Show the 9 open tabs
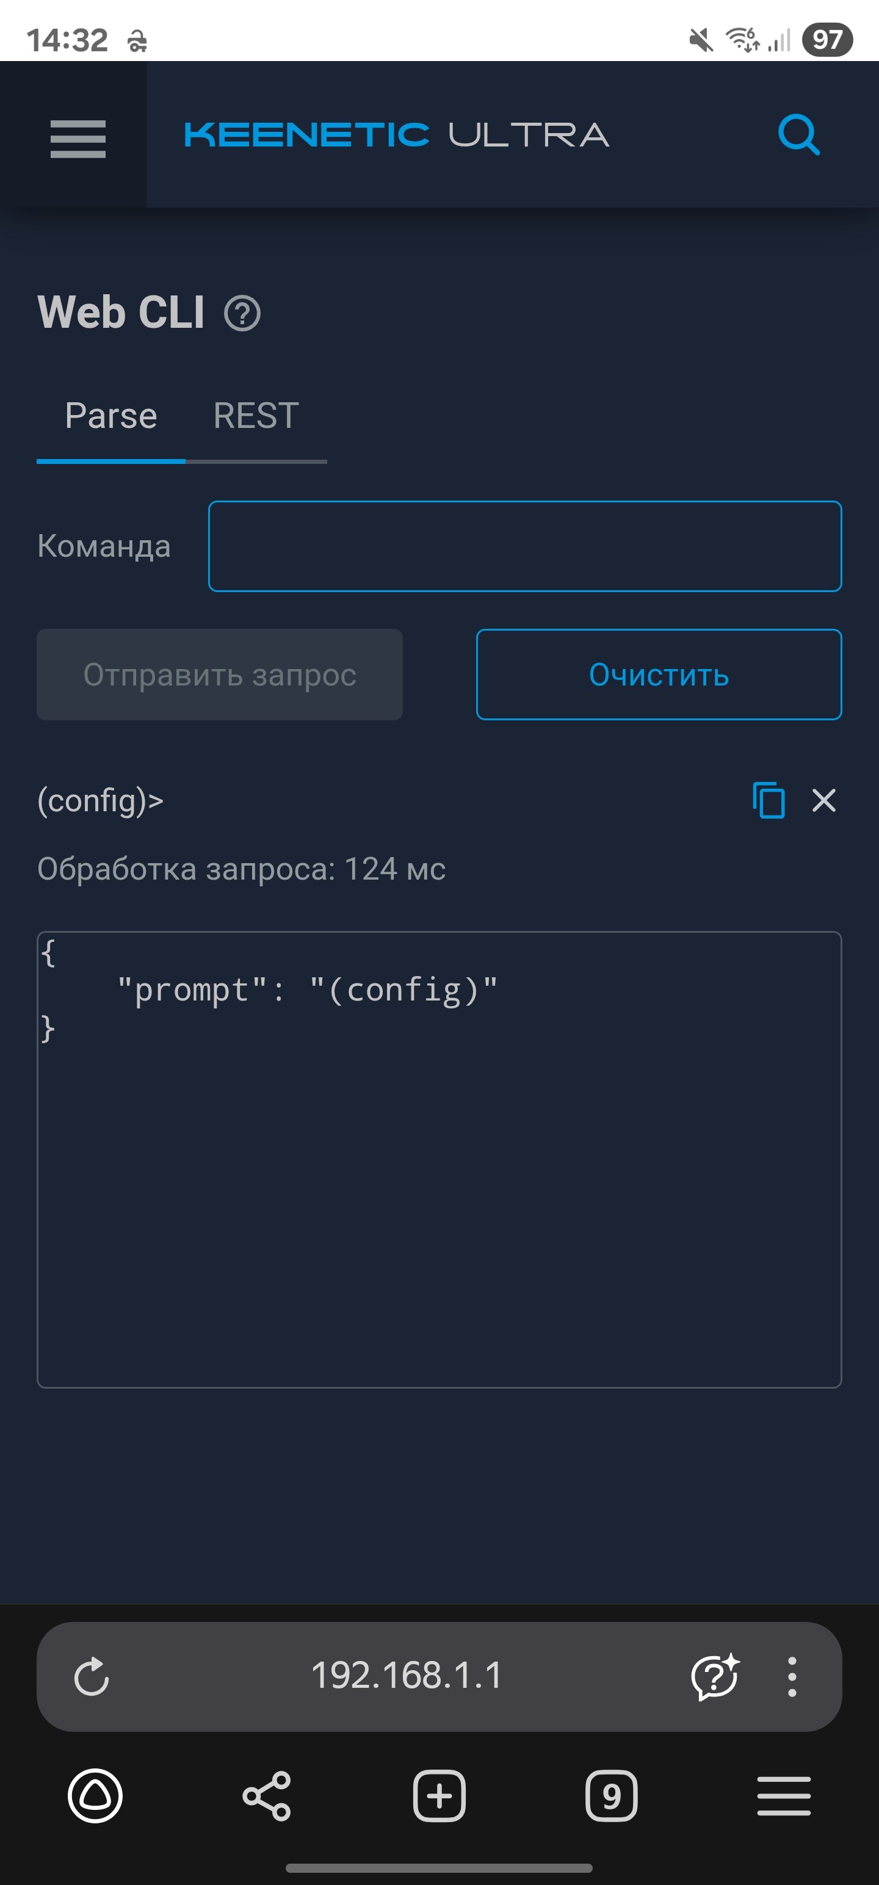Screen dimensions: 879x1885 point(612,1796)
